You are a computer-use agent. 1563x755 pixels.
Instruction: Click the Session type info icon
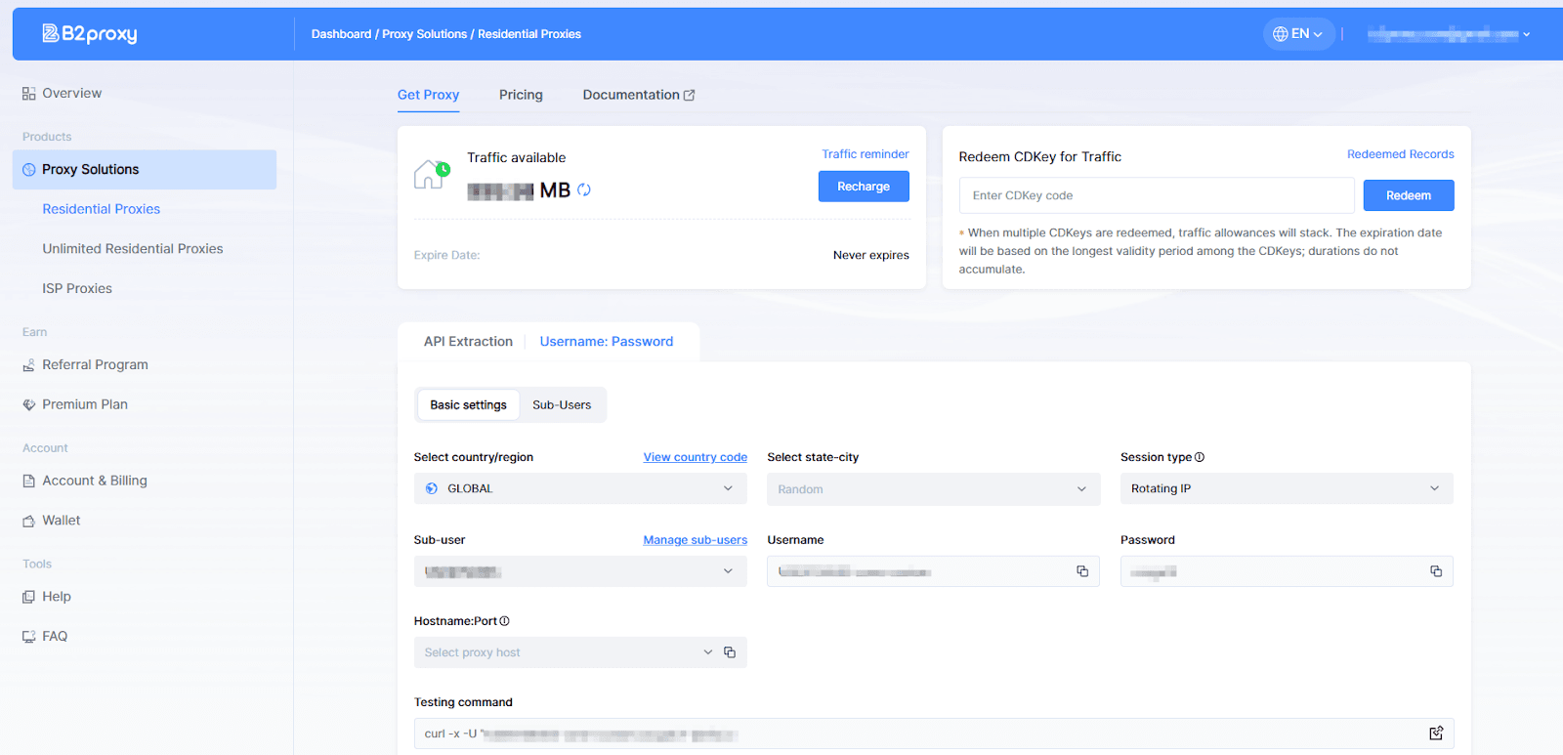(1200, 457)
